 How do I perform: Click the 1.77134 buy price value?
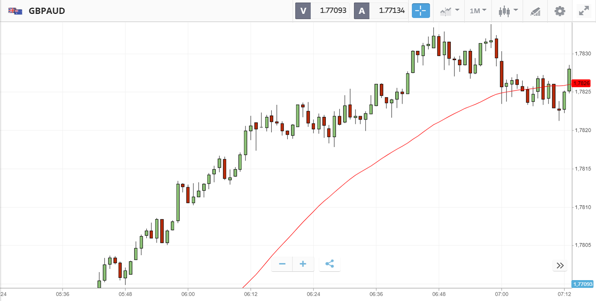[x=392, y=11]
